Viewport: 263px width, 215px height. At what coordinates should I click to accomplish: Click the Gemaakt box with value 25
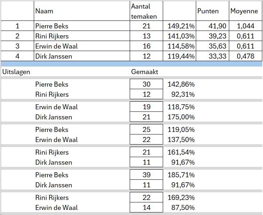pos(146,130)
